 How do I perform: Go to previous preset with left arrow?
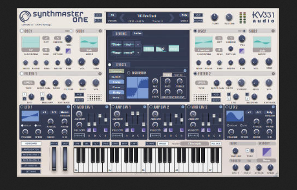pos(123,18)
